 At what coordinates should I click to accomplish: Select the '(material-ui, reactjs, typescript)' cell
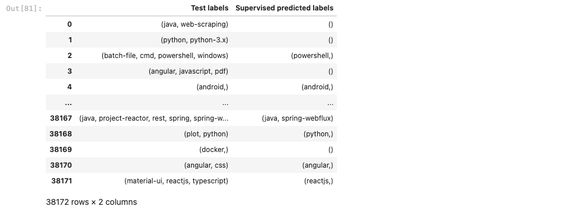tap(177, 180)
